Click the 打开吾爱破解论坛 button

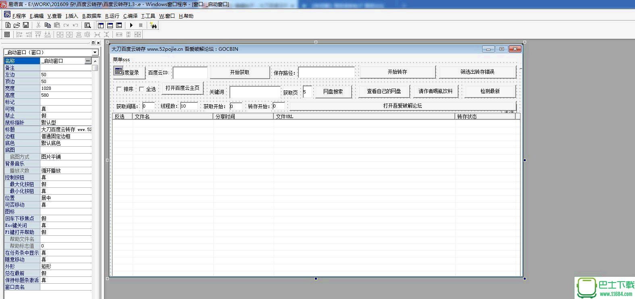pos(403,106)
